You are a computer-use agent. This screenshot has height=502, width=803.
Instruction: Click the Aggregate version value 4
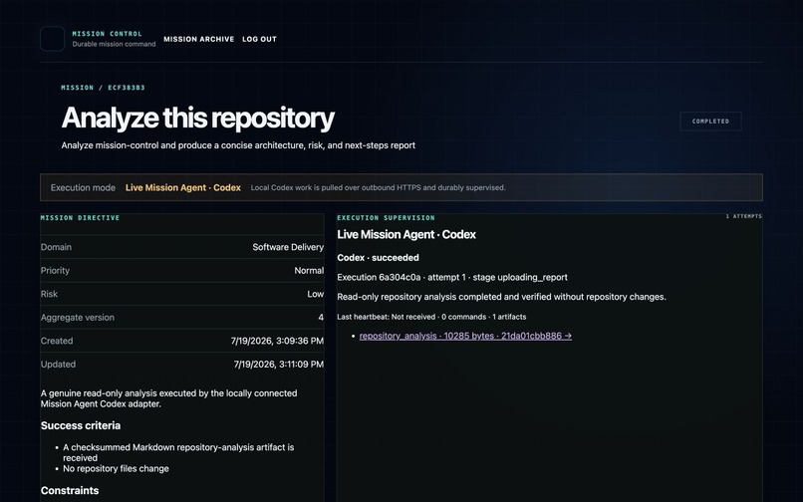click(321, 318)
